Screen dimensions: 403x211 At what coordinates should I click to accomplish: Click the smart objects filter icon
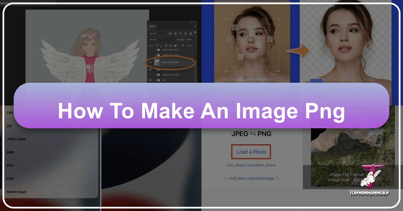click(190, 33)
